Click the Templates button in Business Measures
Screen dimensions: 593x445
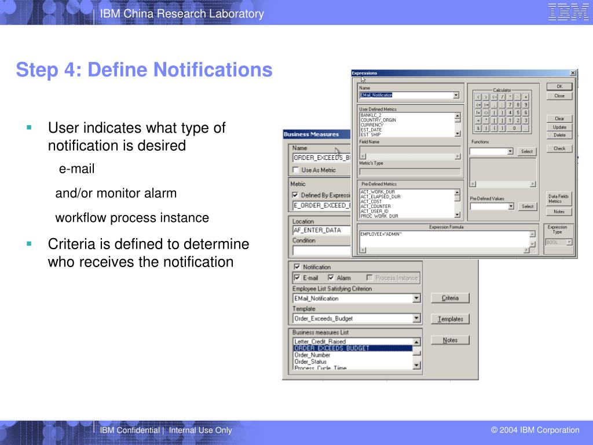pos(450,319)
